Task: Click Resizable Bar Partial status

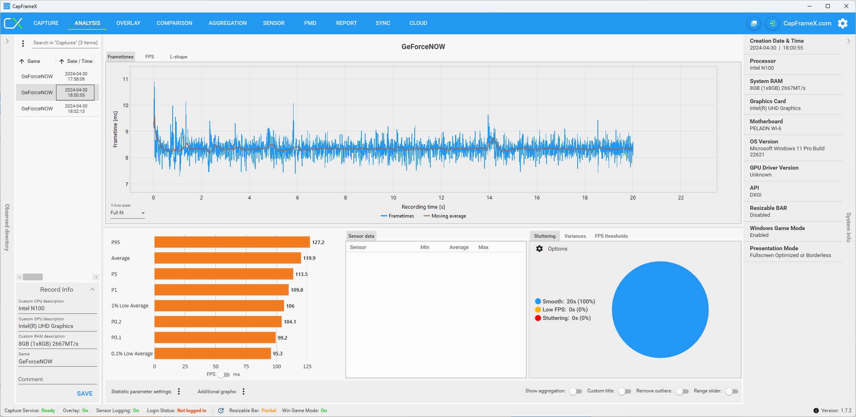Action: point(253,411)
